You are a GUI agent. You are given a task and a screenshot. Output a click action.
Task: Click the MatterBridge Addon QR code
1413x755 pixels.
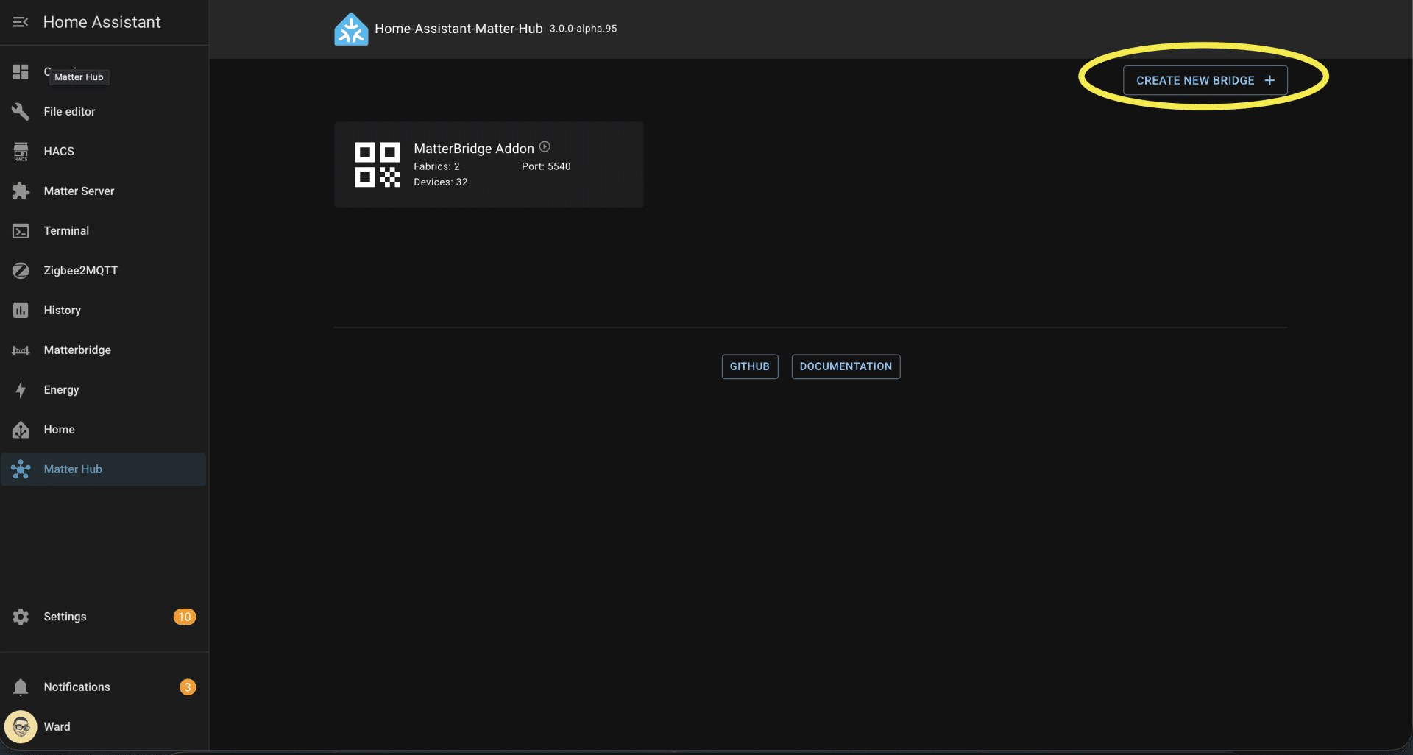click(x=377, y=164)
